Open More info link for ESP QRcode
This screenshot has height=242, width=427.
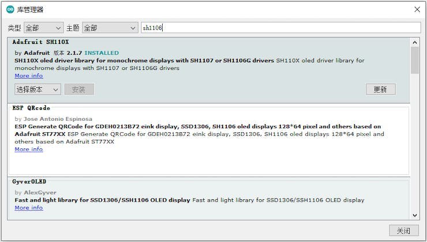tap(29, 150)
